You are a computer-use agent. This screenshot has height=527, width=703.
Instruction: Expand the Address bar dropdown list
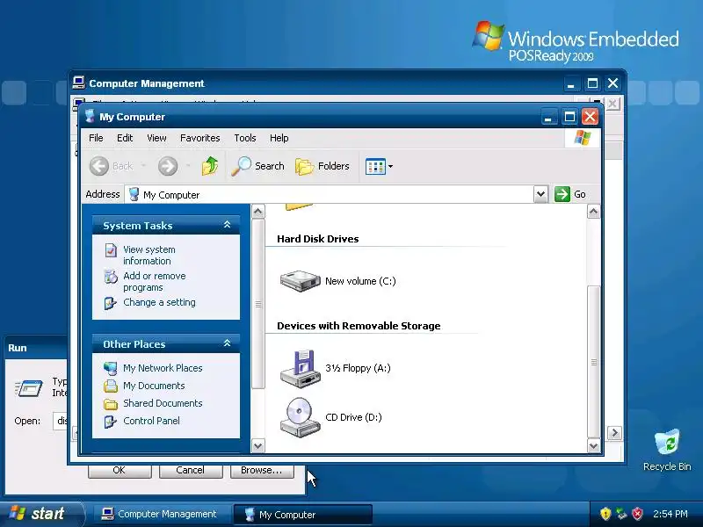point(540,194)
